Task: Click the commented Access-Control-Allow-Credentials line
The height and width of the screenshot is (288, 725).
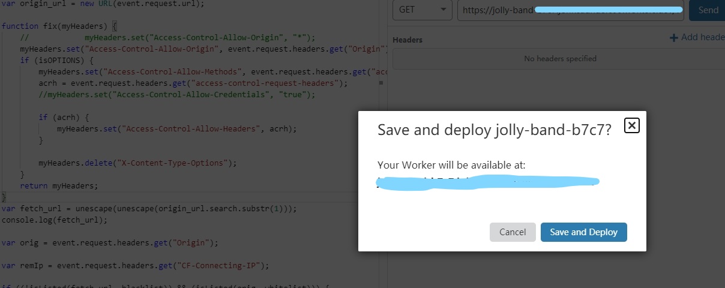Action: tap(176, 95)
